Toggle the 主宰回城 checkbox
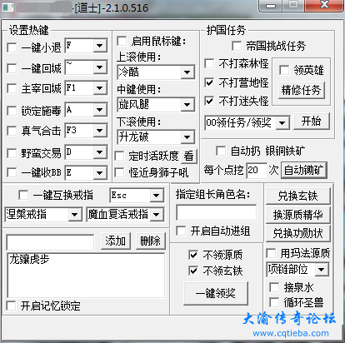Screen dimensions: 345x343 coord(12,89)
